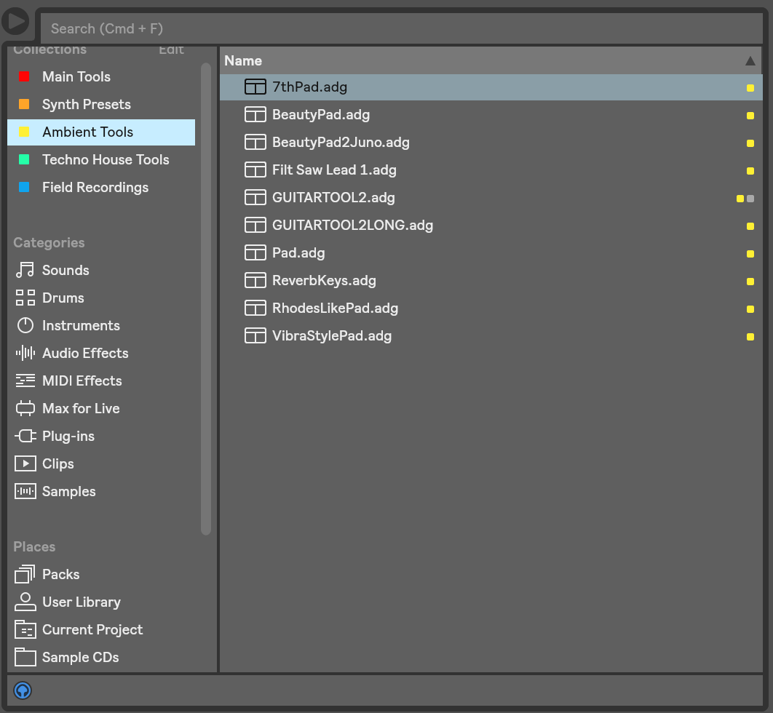Click the gray collection tag on GUITARTOOL2.adg
This screenshot has height=713, width=773.
coord(750,199)
